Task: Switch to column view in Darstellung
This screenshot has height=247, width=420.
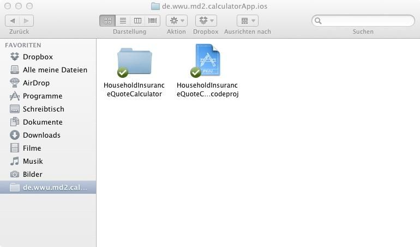Action: (137, 21)
